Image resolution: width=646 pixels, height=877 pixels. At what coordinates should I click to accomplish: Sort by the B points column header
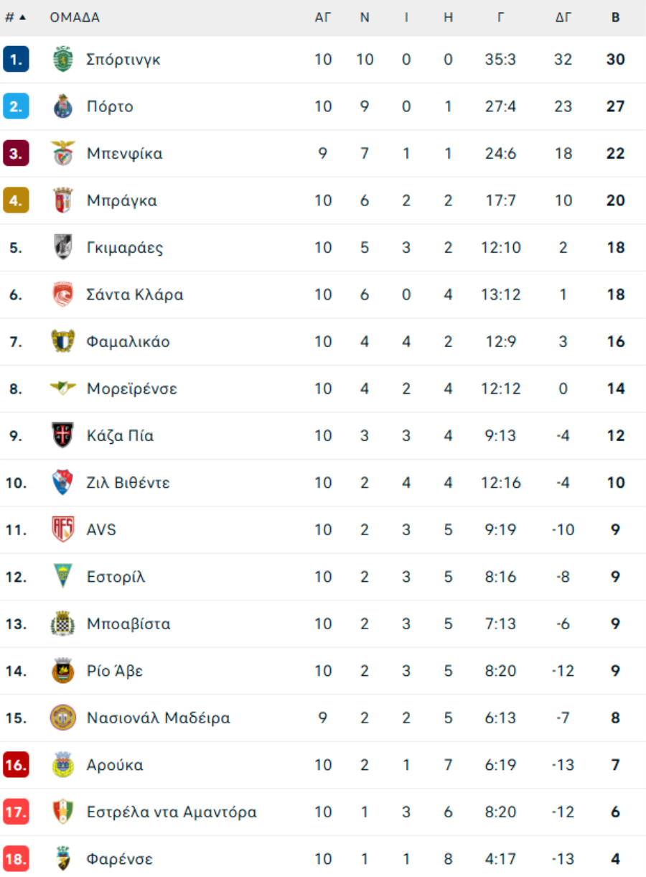(616, 17)
